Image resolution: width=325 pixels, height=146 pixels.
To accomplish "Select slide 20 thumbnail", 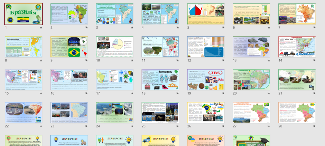I will point(251,80).
